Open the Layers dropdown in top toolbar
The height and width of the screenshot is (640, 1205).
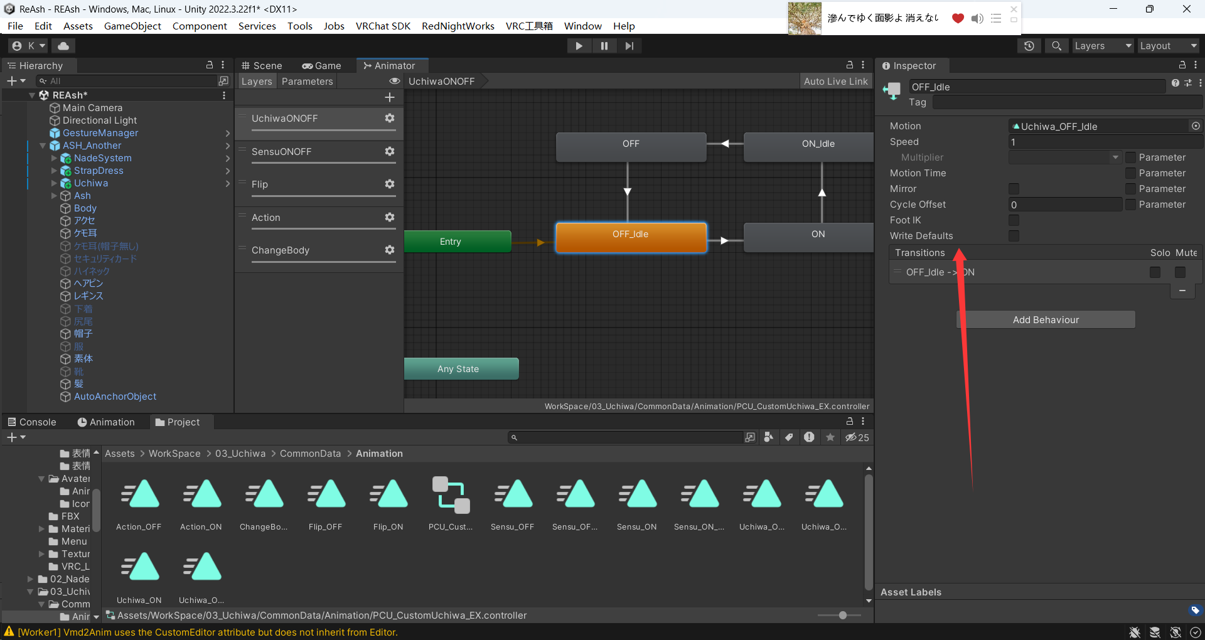1103,46
